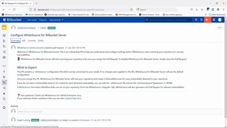
Task: Open the user profile avatar in header
Action: coord(220,20)
